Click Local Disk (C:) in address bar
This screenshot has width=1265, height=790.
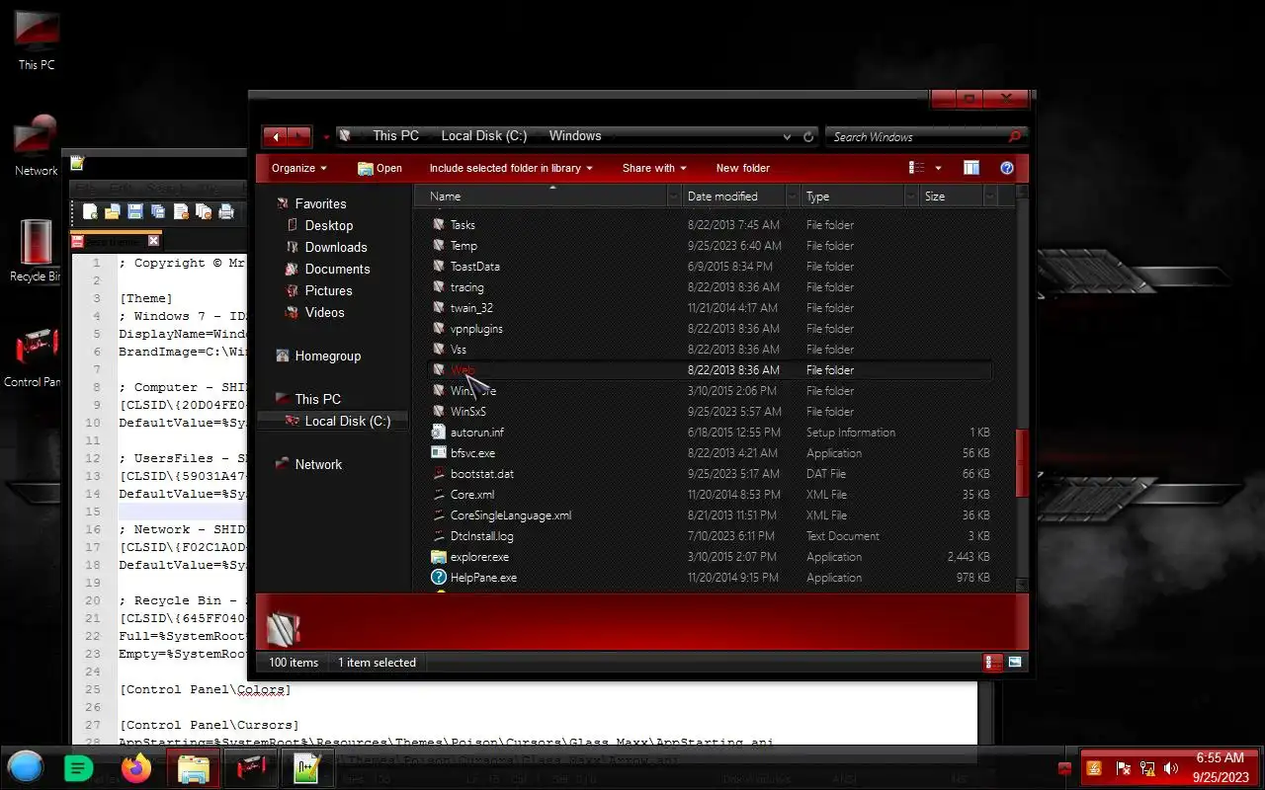[x=483, y=136]
